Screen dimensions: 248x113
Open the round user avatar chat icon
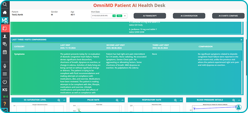[x=238, y=107]
